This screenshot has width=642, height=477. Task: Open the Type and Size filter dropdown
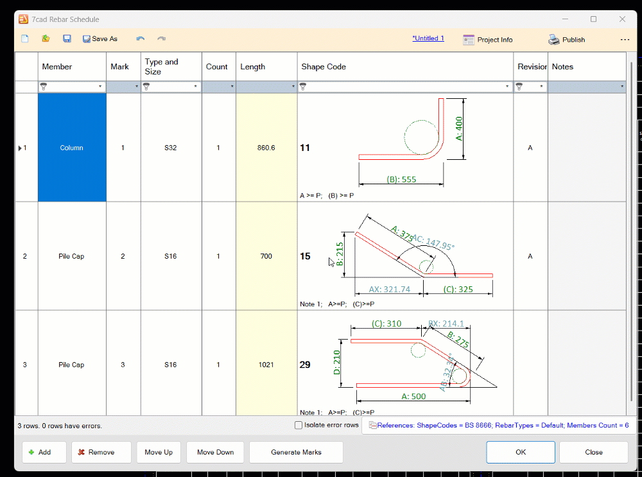click(x=195, y=87)
